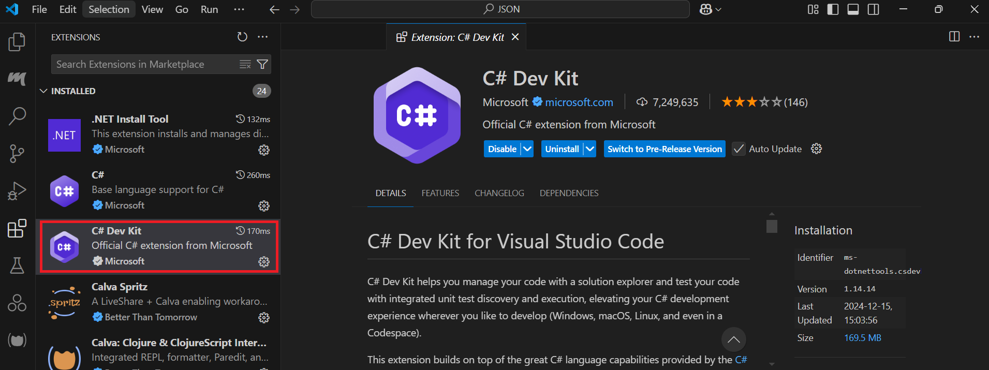Viewport: 989px width, 370px height.
Task: Switch to Pre-Release Version button
Action: pyautogui.click(x=665, y=149)
